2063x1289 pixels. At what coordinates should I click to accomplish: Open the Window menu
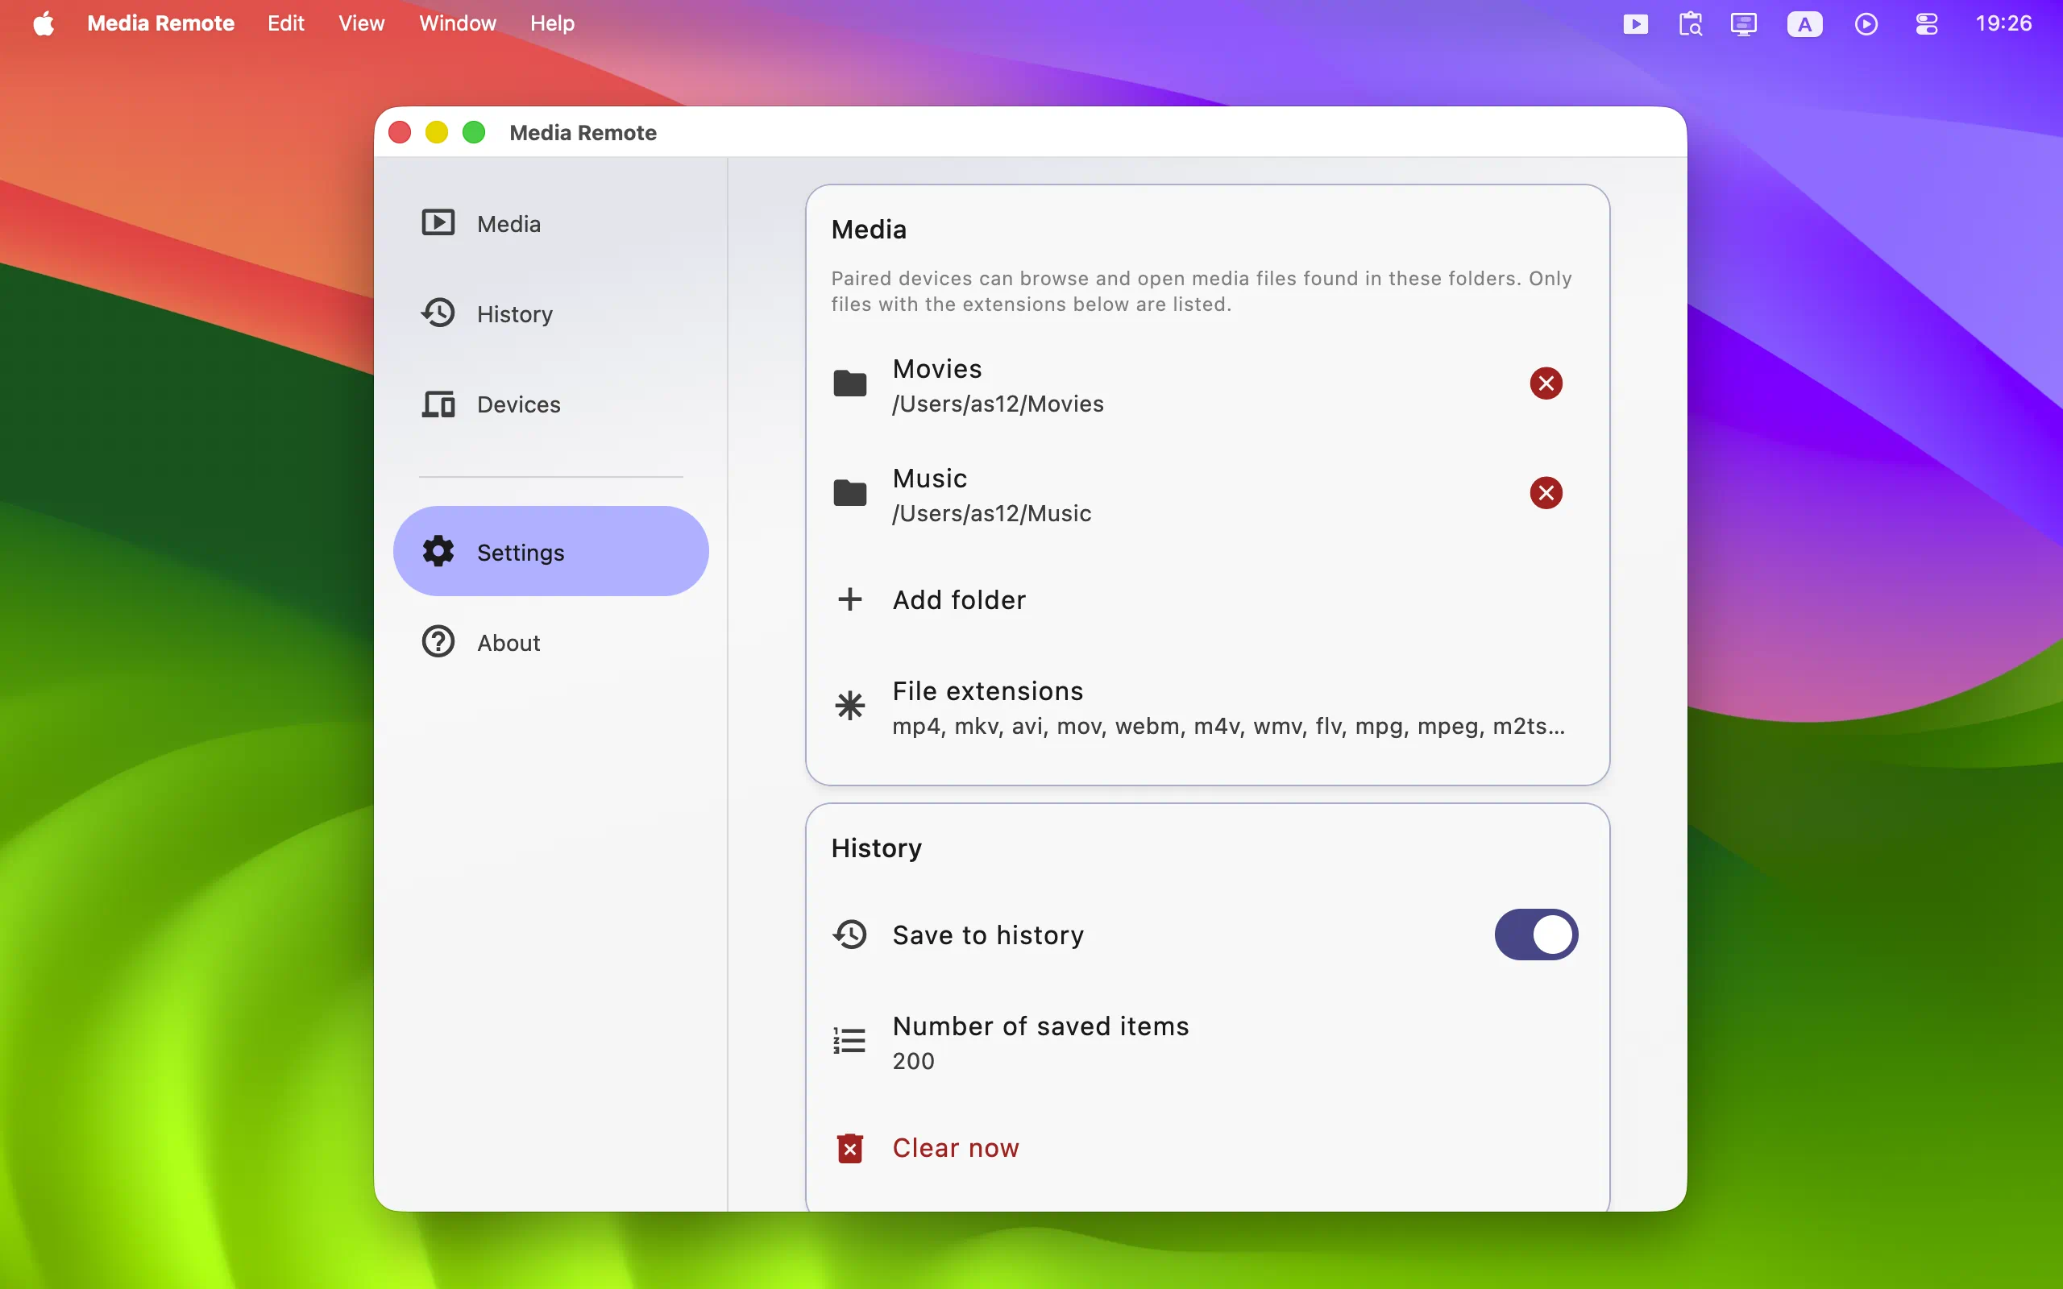click(458, 23)
